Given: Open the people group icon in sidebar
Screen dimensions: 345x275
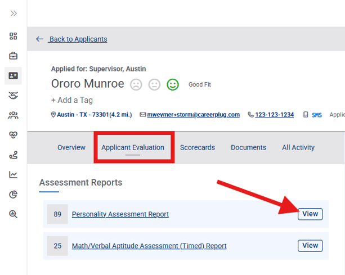Looking at the screenshot, I should (13, 115).
